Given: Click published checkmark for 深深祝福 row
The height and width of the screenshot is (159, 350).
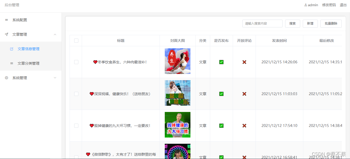Looking at the screenshot, I should point(221,94).
